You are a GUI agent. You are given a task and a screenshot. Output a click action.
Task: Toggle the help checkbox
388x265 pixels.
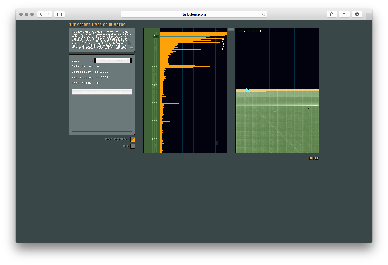pyautogui.click(x=133, y=146)
